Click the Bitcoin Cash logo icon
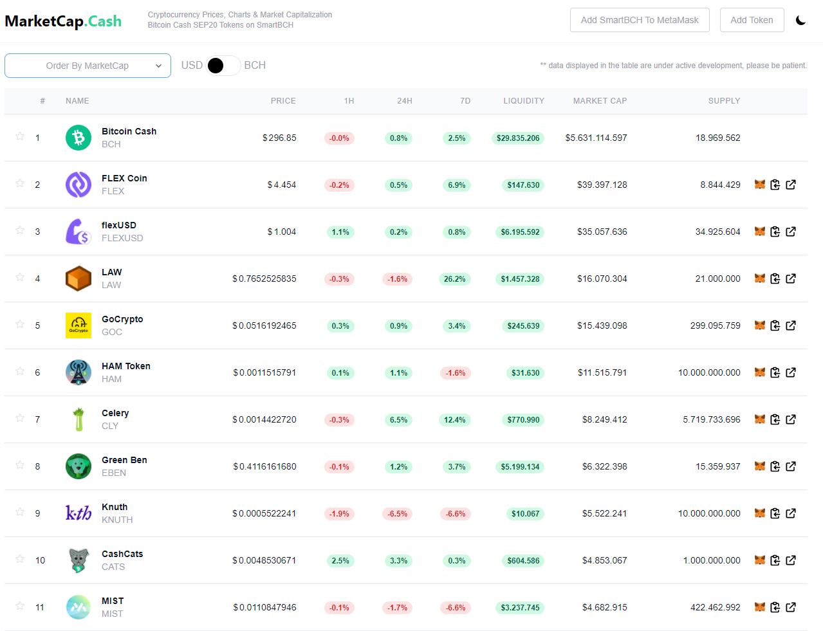Viewport: 823px width, 631px height. point(79,138)
